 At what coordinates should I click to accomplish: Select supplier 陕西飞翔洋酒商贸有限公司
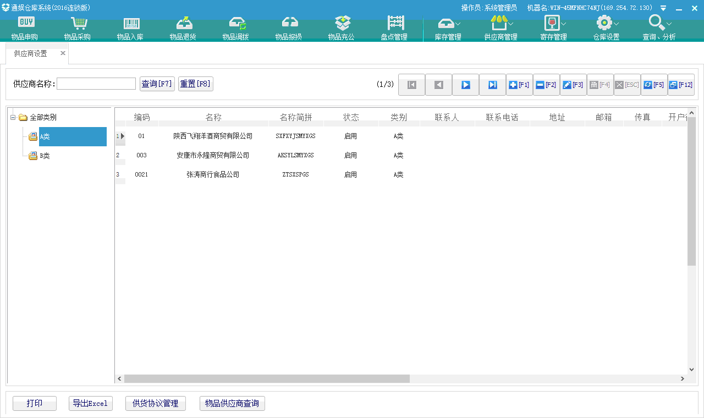213,136
